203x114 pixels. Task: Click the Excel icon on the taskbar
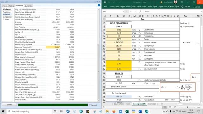[127, 111]
